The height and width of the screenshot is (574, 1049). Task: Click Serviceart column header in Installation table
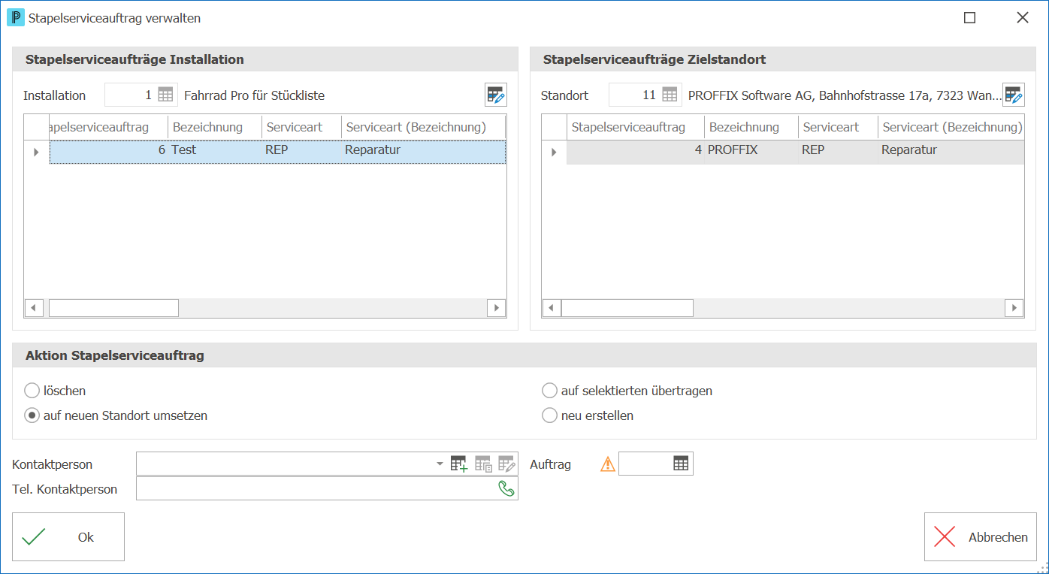pos(301,127)
